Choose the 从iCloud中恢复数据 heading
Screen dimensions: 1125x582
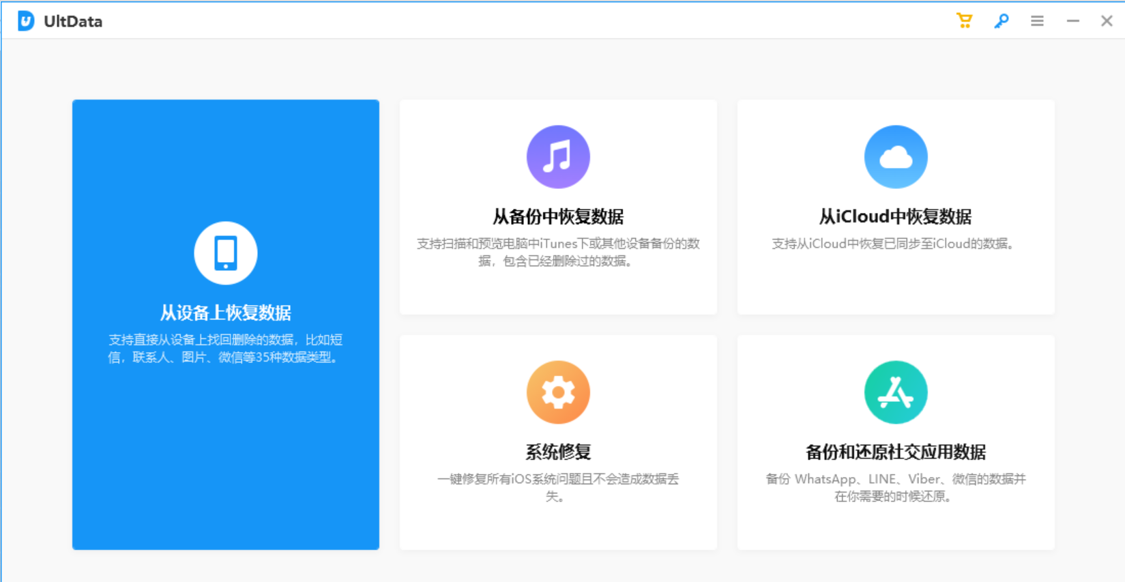coord(896,217)
